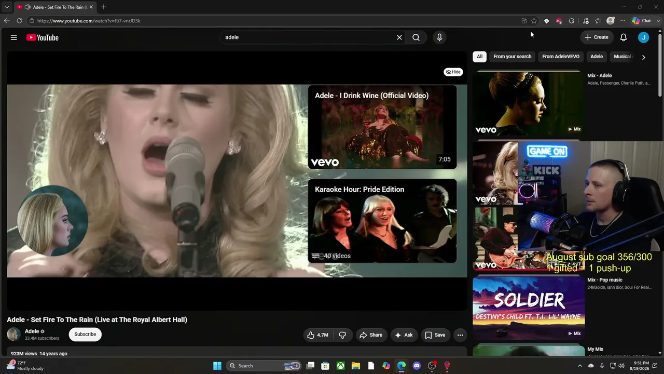Show hidden system tray icons

click(x=580, y=366)
